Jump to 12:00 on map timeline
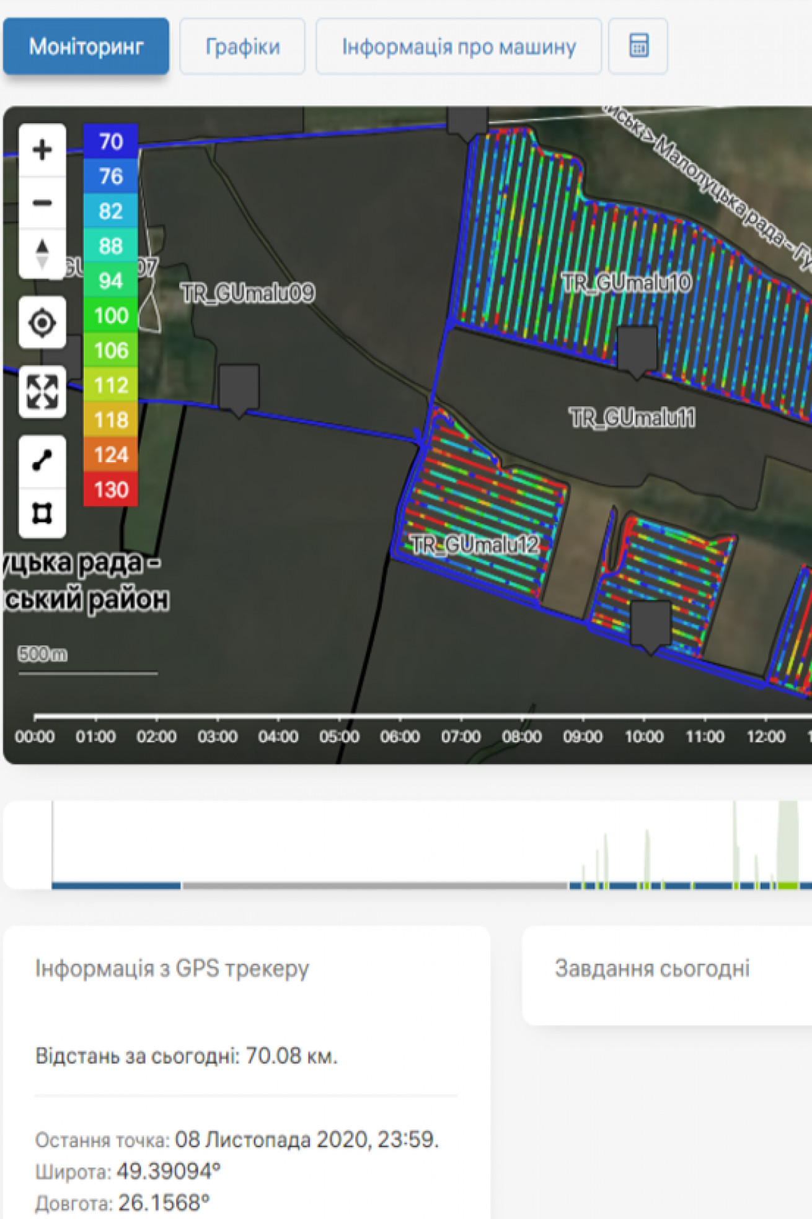The image size is (812, 1219). (766, 736)
